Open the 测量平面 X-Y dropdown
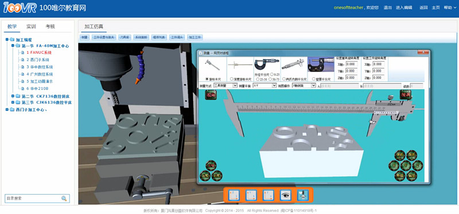Screen dimensions: 459x214 click(264, 85)
